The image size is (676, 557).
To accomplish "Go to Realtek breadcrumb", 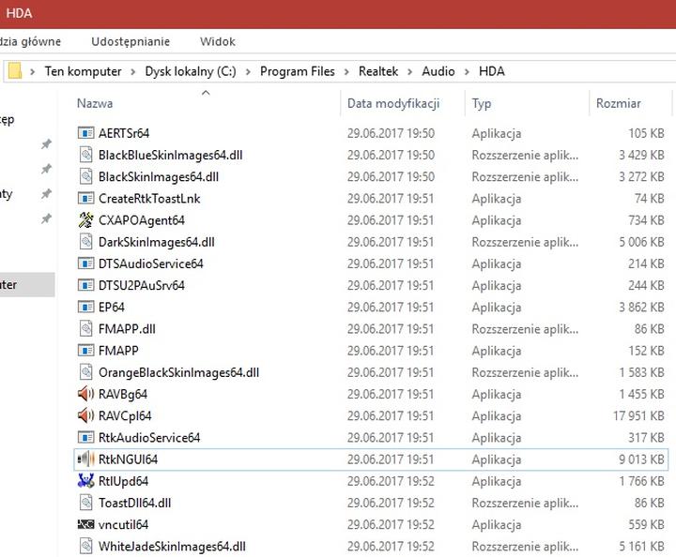I will click(x=378, y=71).
